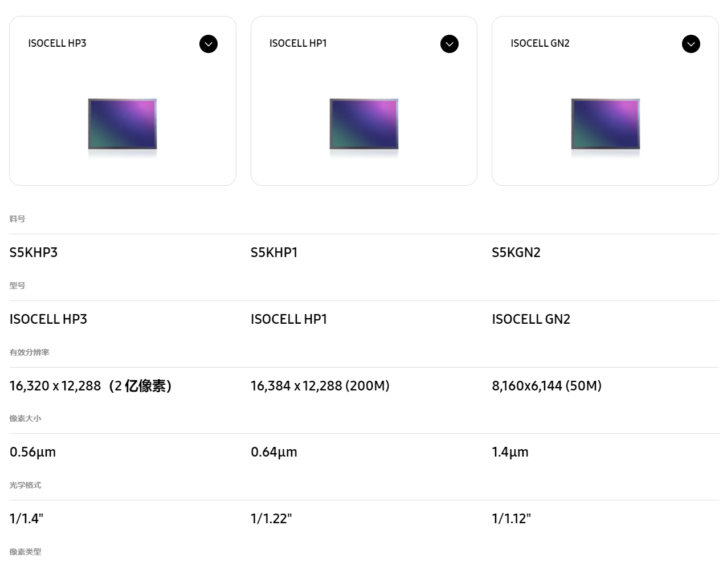Click the 1/1.22" optical format value

pyautogui.click(x=271, y=519)
